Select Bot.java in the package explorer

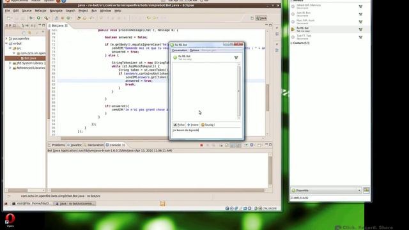pyautogui.click(x=30, y=58)
